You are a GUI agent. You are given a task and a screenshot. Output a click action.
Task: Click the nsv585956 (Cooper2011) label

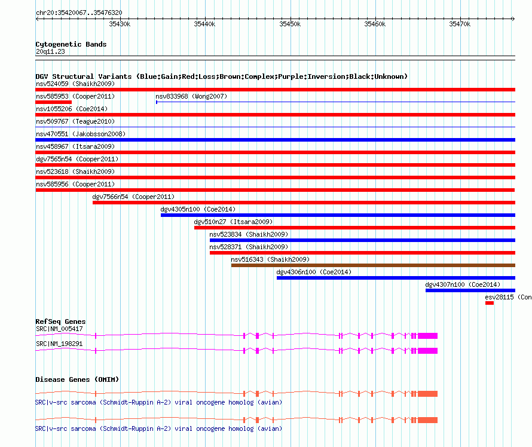75,184
